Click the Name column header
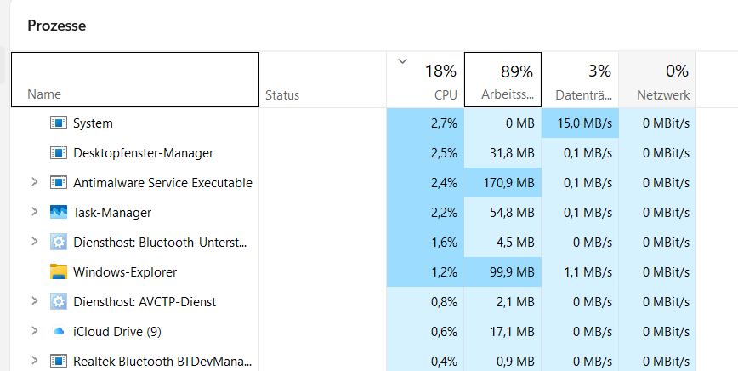This screenshot has width=738, height=371. click(x=135, y=80)
